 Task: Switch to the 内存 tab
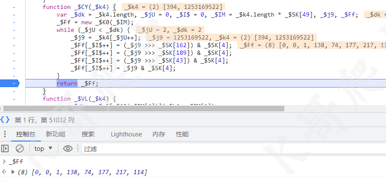159,134
